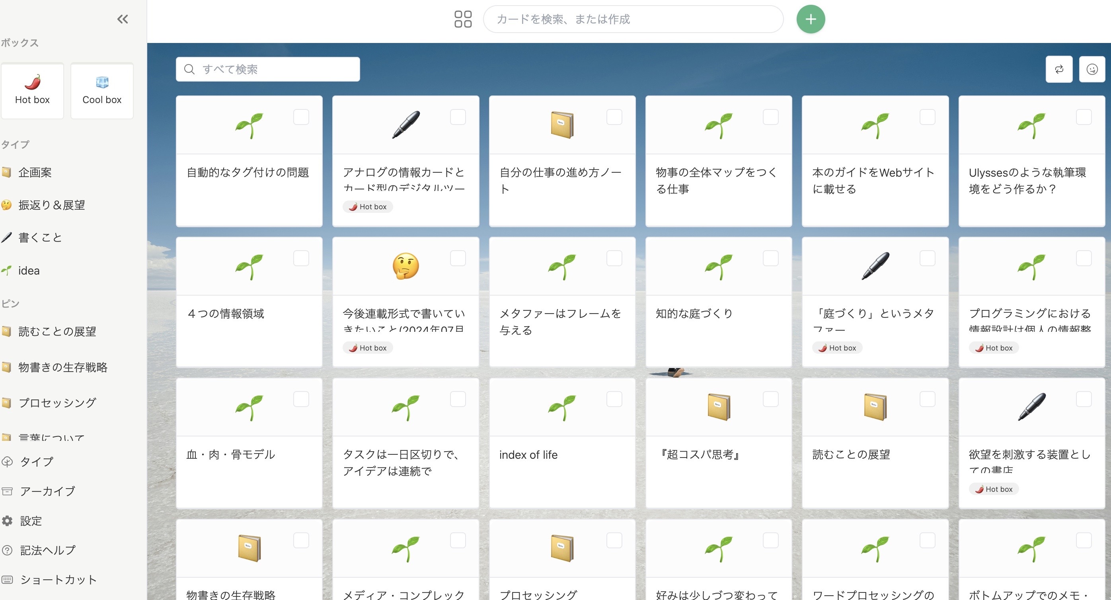Click the shuffle cards icon at top right
Viewport: 1111px width, 600px height.
(x=1059, y=68)
